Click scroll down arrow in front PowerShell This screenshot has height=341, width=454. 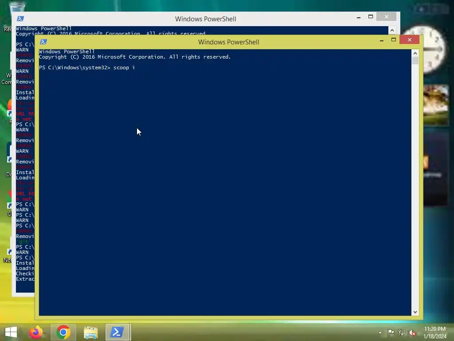point(415,312)
